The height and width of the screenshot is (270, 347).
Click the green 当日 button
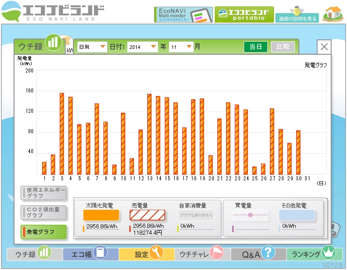point(255,47)
